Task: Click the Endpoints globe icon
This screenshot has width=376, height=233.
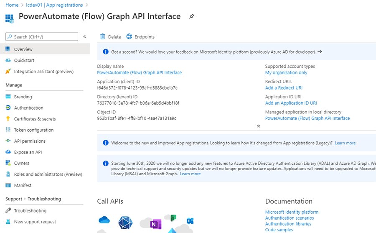Action: 129,37
